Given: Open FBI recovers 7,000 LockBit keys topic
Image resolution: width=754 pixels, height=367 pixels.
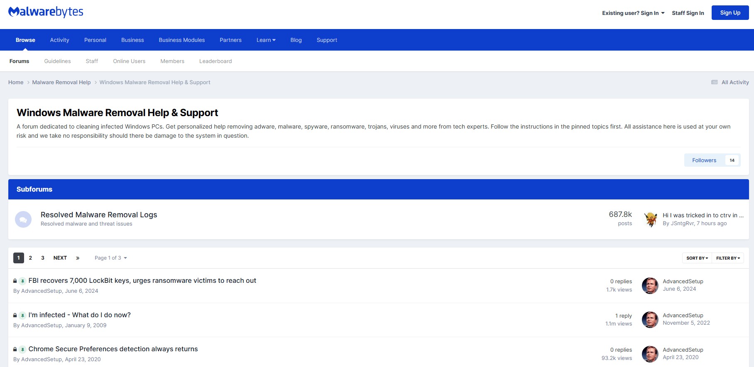Looking at the screenshot, I should tap(142, 280).
